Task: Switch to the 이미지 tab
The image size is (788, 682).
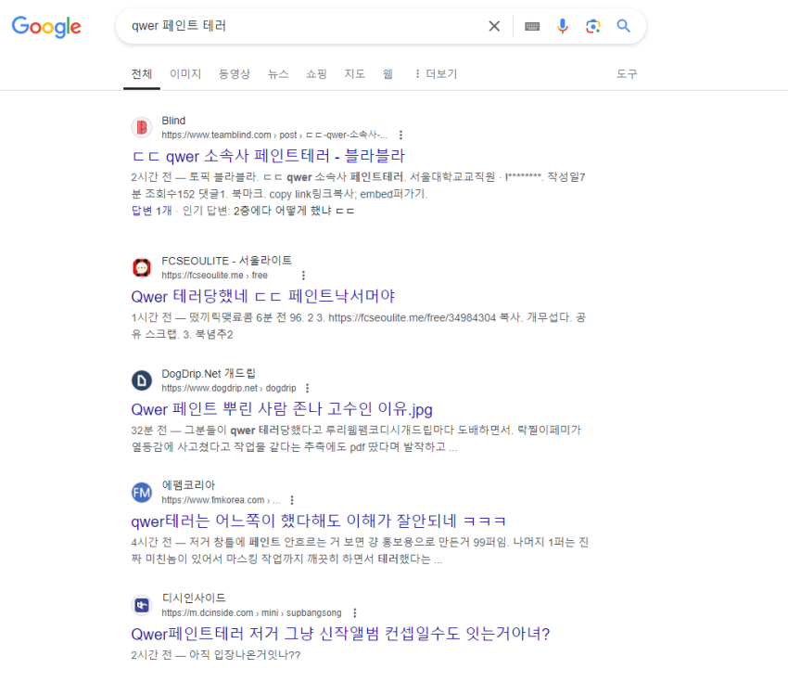Action: (x=185, y=74)
